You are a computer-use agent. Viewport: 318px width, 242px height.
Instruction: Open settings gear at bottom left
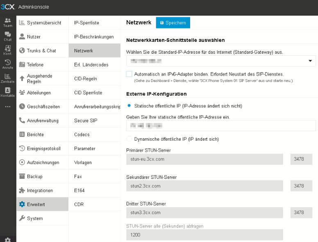[x=8, y=239]
